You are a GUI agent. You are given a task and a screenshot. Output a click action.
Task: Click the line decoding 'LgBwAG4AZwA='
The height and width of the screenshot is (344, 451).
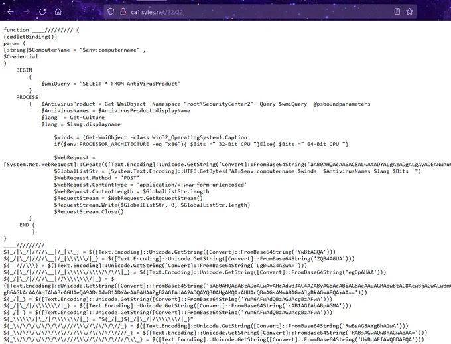tap(155, 266)
